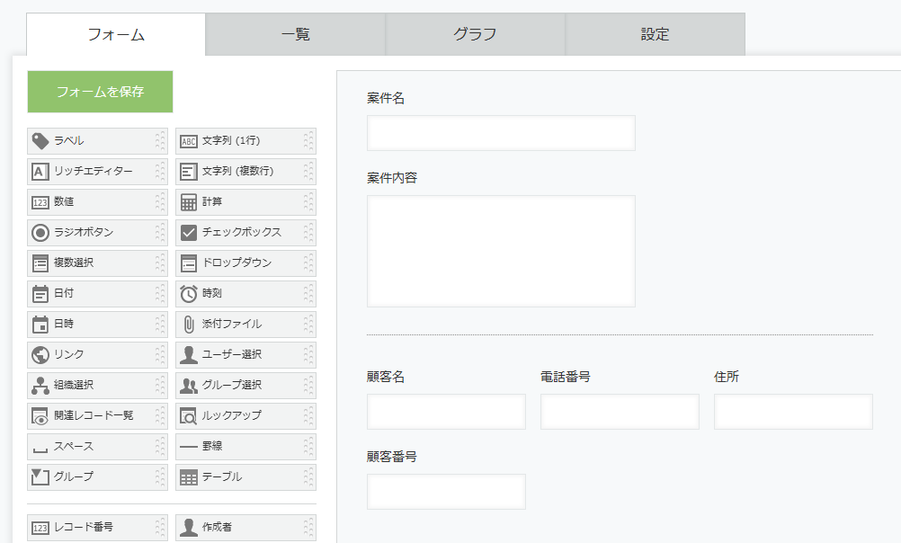Select the グループ選択 people icon
901x543 pixels.
click(x=189, y=386)
